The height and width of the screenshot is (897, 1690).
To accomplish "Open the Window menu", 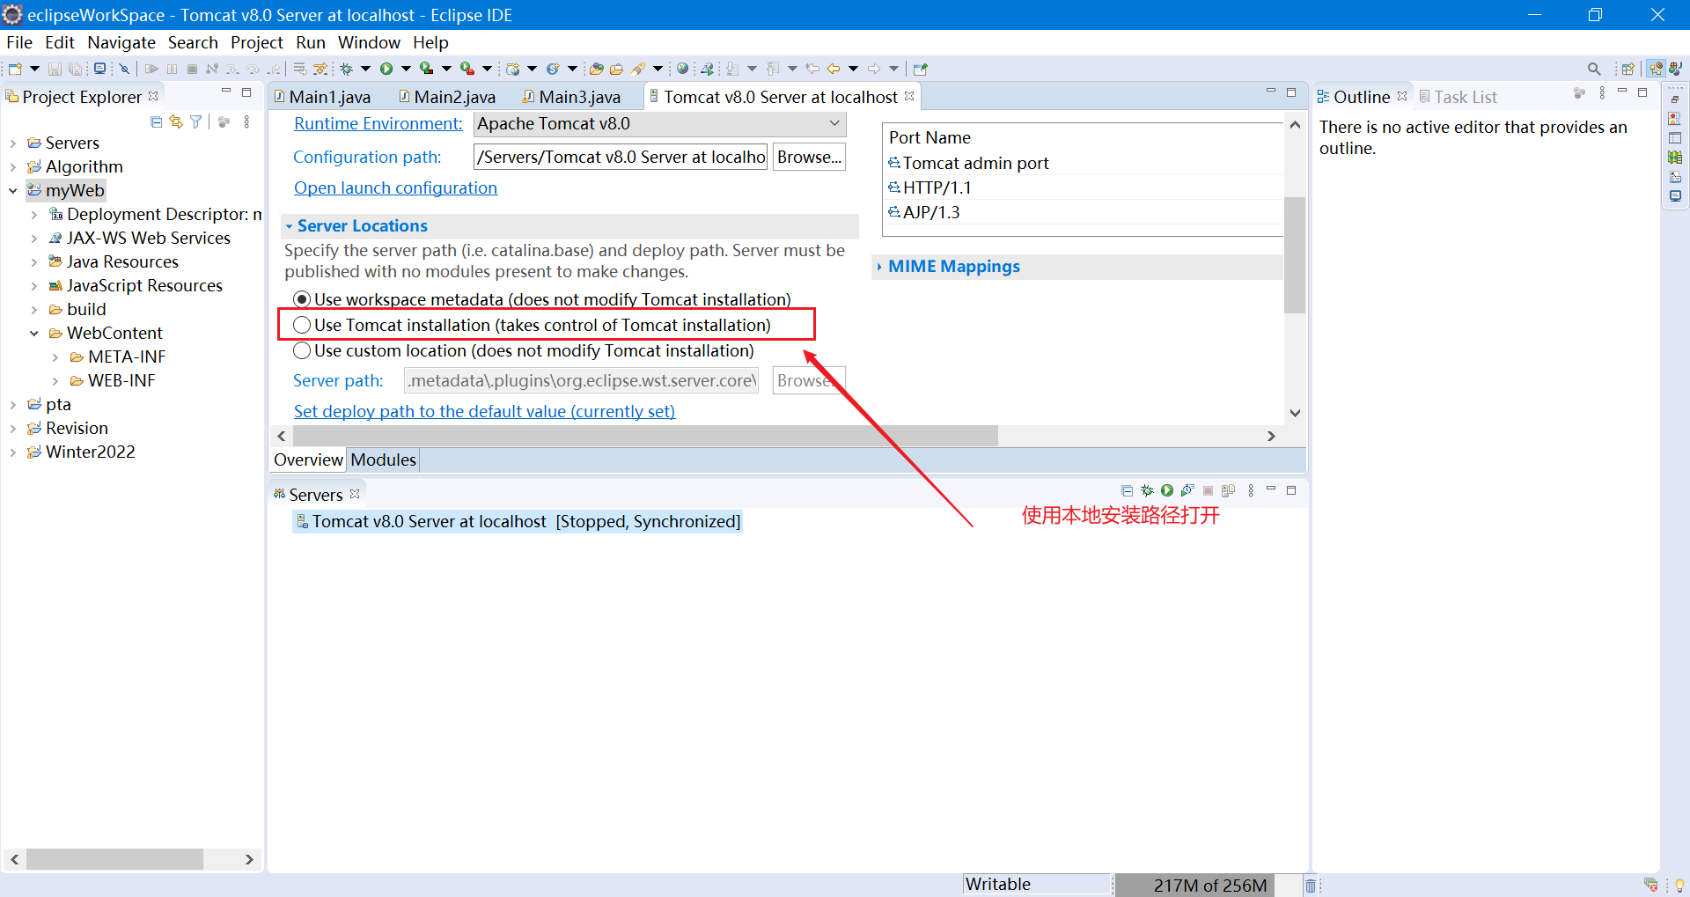I will tap(369, 42).
